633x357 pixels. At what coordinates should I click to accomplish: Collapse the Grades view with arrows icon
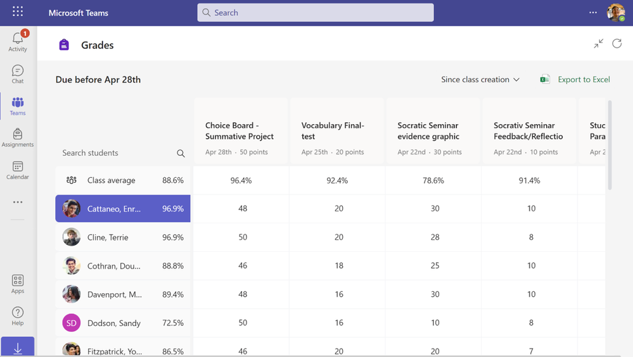599,44
